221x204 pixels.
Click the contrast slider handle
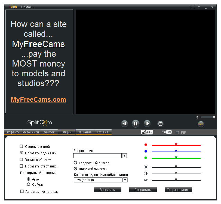176,173
